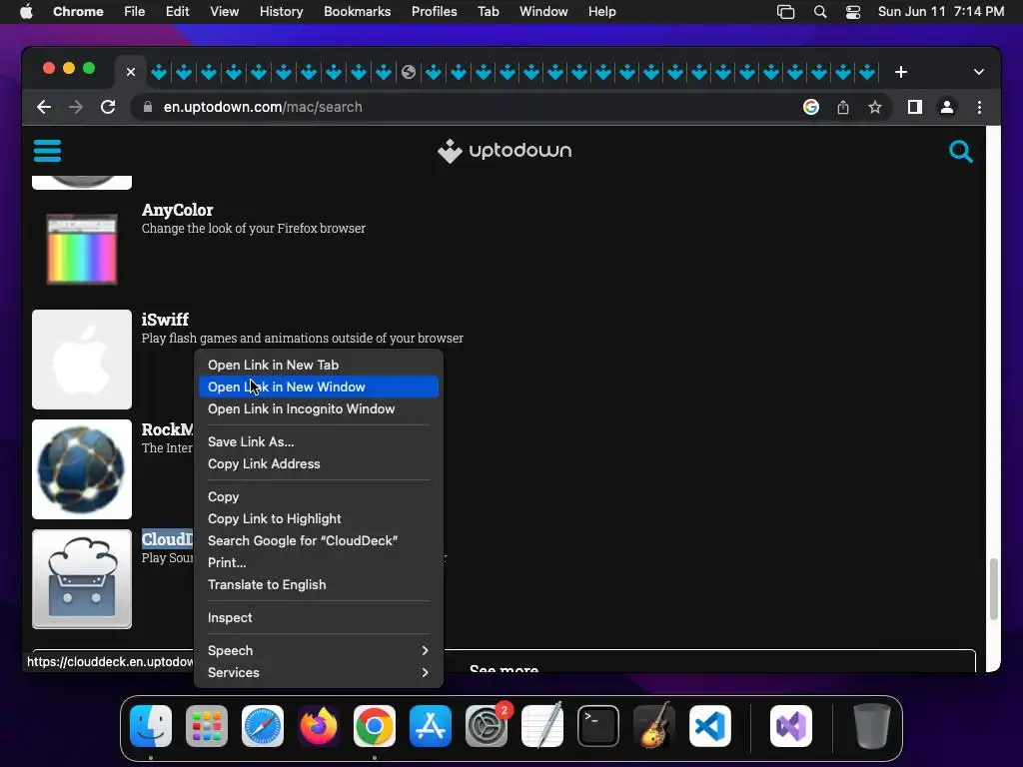Click the browser forward arrow

point(76,107)
